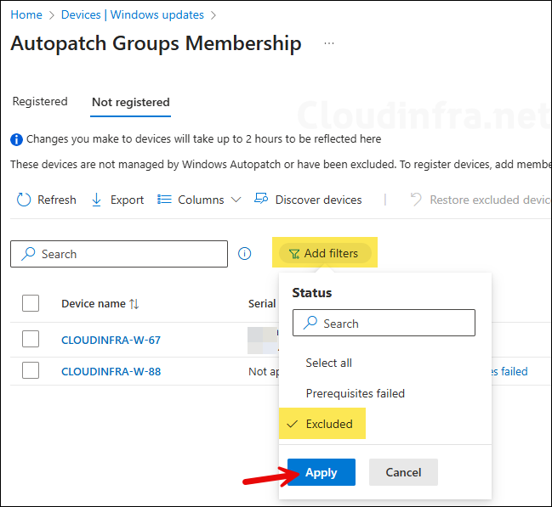
Task: Open Devices | Windows updates breadcrumb
Action: click(x=133, y=14)
